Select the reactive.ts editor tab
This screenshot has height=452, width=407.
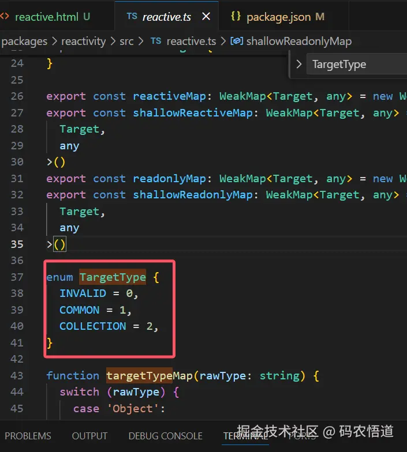[166, 17]
